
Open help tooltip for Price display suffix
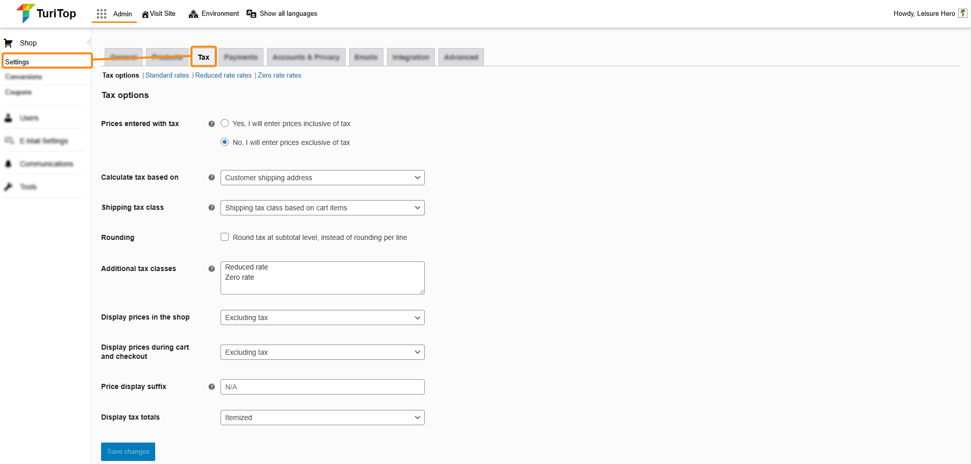[x=211, y=387]
